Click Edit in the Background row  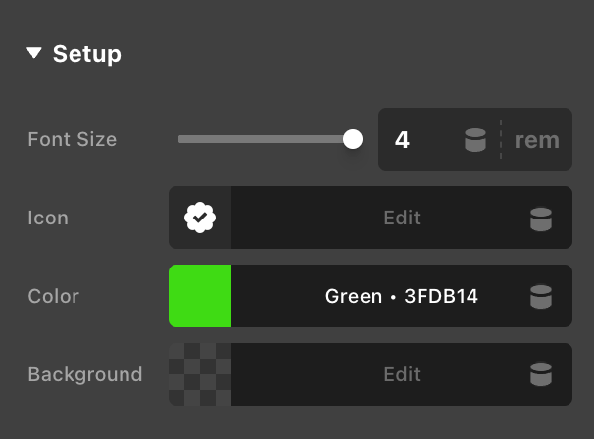(401, 374)
